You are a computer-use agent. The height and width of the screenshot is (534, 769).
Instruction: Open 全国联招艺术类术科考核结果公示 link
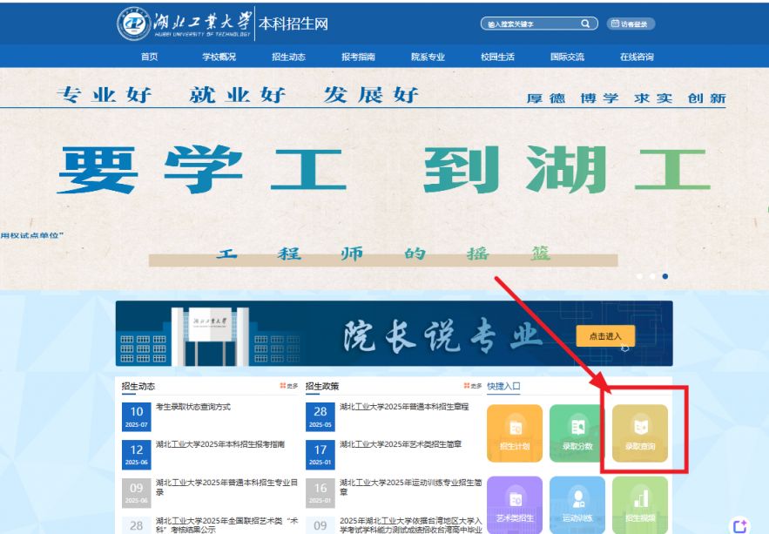[226, 525]
